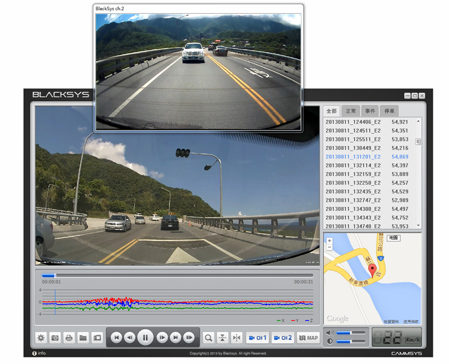Open settings with the gear icon

pos(41,338)
